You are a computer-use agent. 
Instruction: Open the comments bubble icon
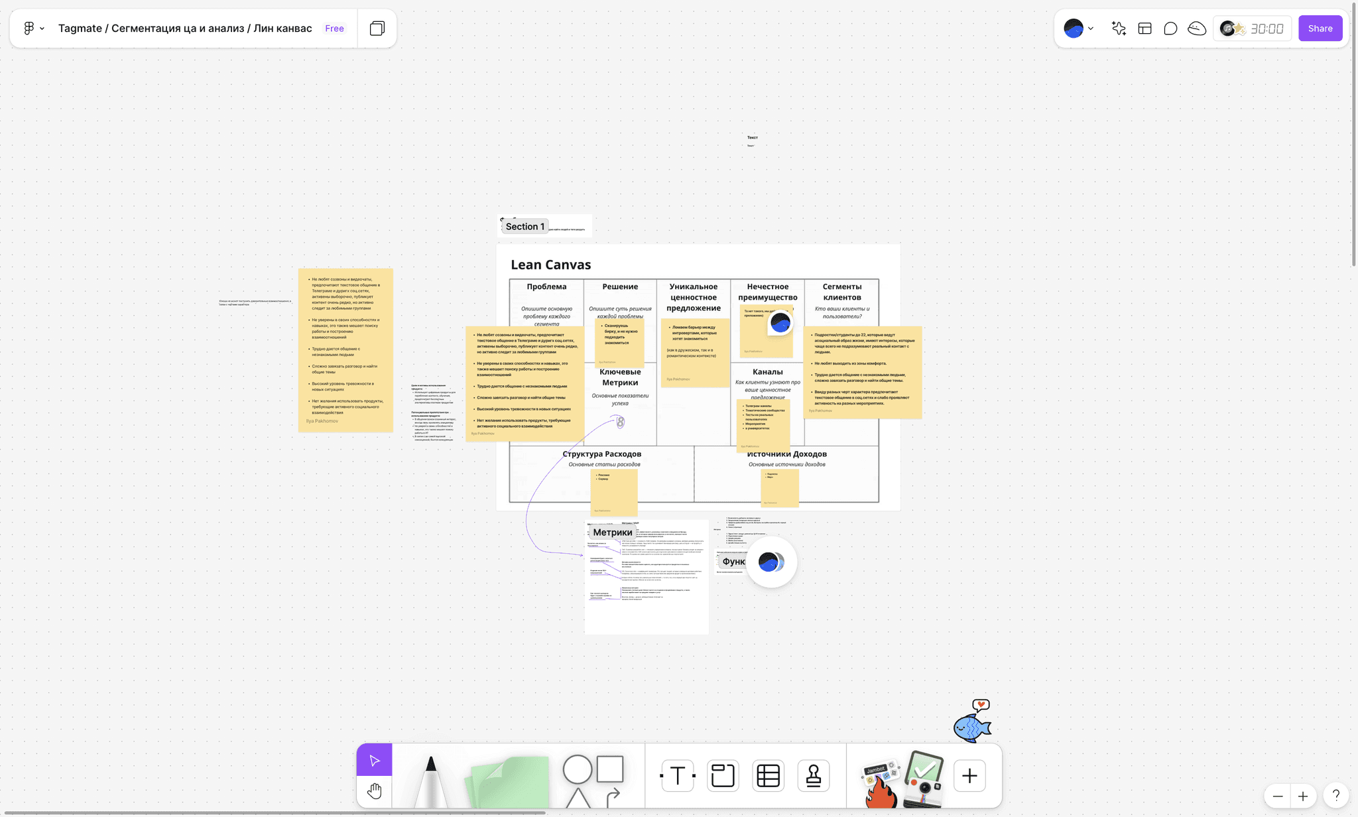coord(1170,29)
